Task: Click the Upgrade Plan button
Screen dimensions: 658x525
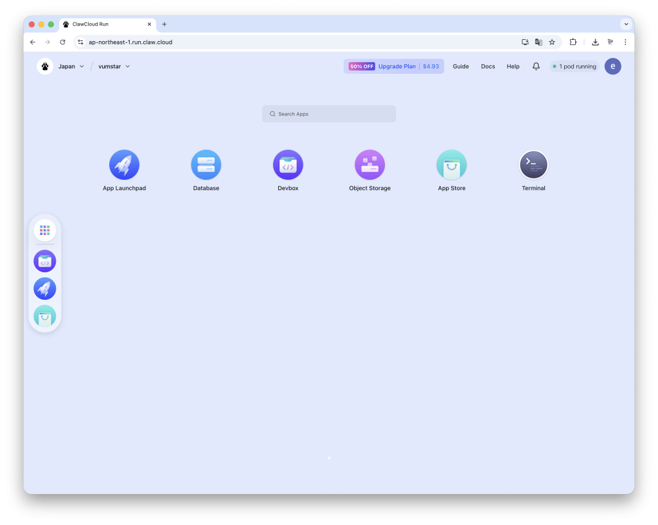Action: (394, 66)
